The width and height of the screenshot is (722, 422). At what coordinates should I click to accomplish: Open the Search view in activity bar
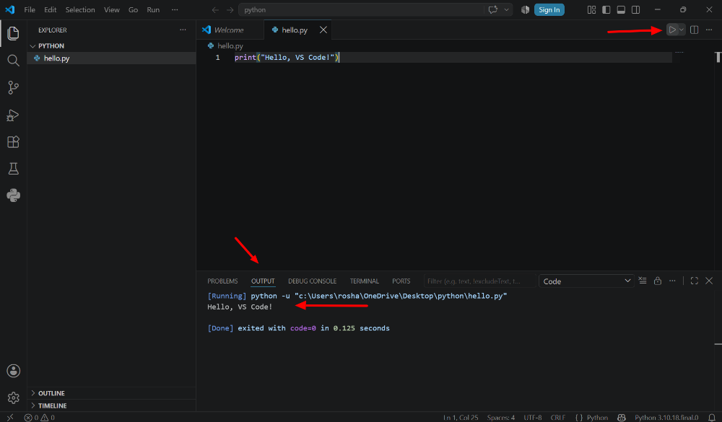(13, 61)
